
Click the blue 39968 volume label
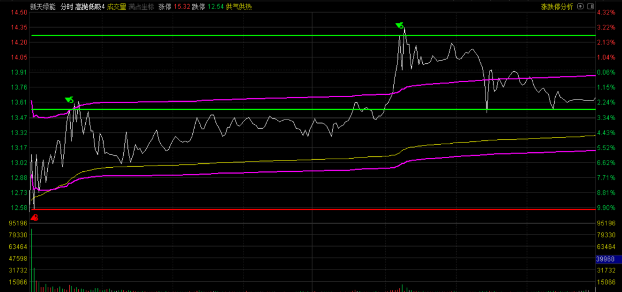(x=608, y=259)
